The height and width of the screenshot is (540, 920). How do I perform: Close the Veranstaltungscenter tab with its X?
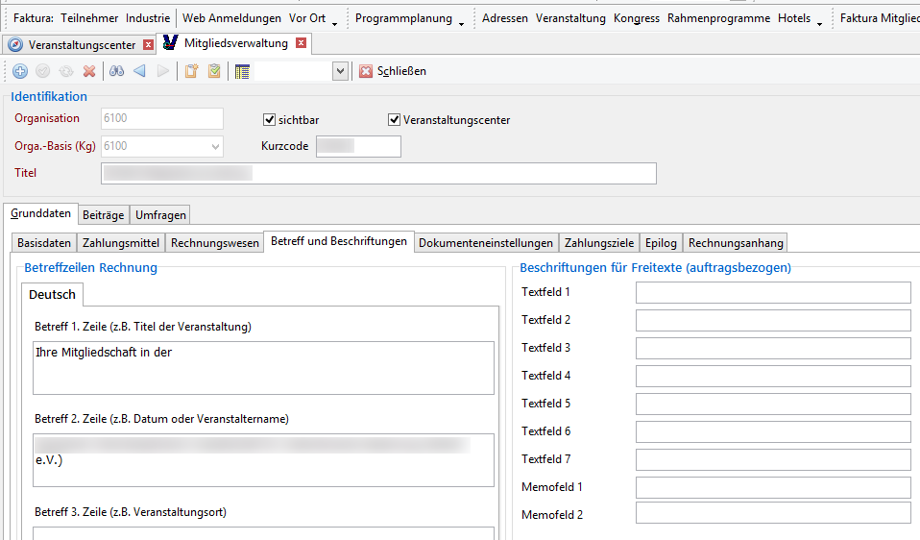click(x=148, y=44)
